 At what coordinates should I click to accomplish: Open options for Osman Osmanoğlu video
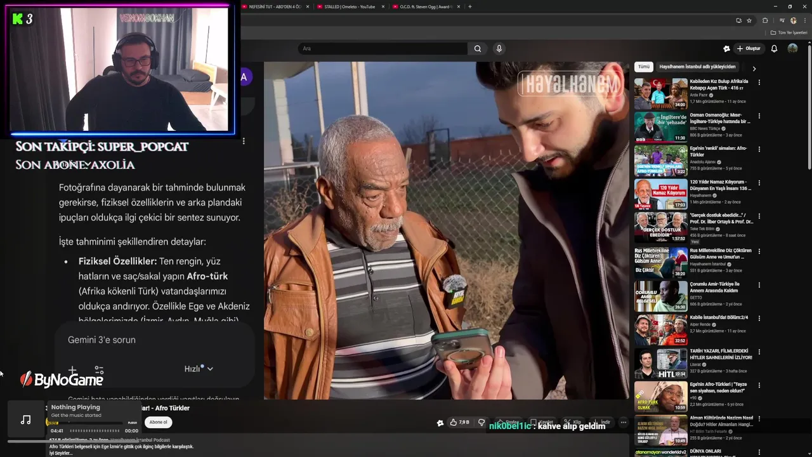759,116
